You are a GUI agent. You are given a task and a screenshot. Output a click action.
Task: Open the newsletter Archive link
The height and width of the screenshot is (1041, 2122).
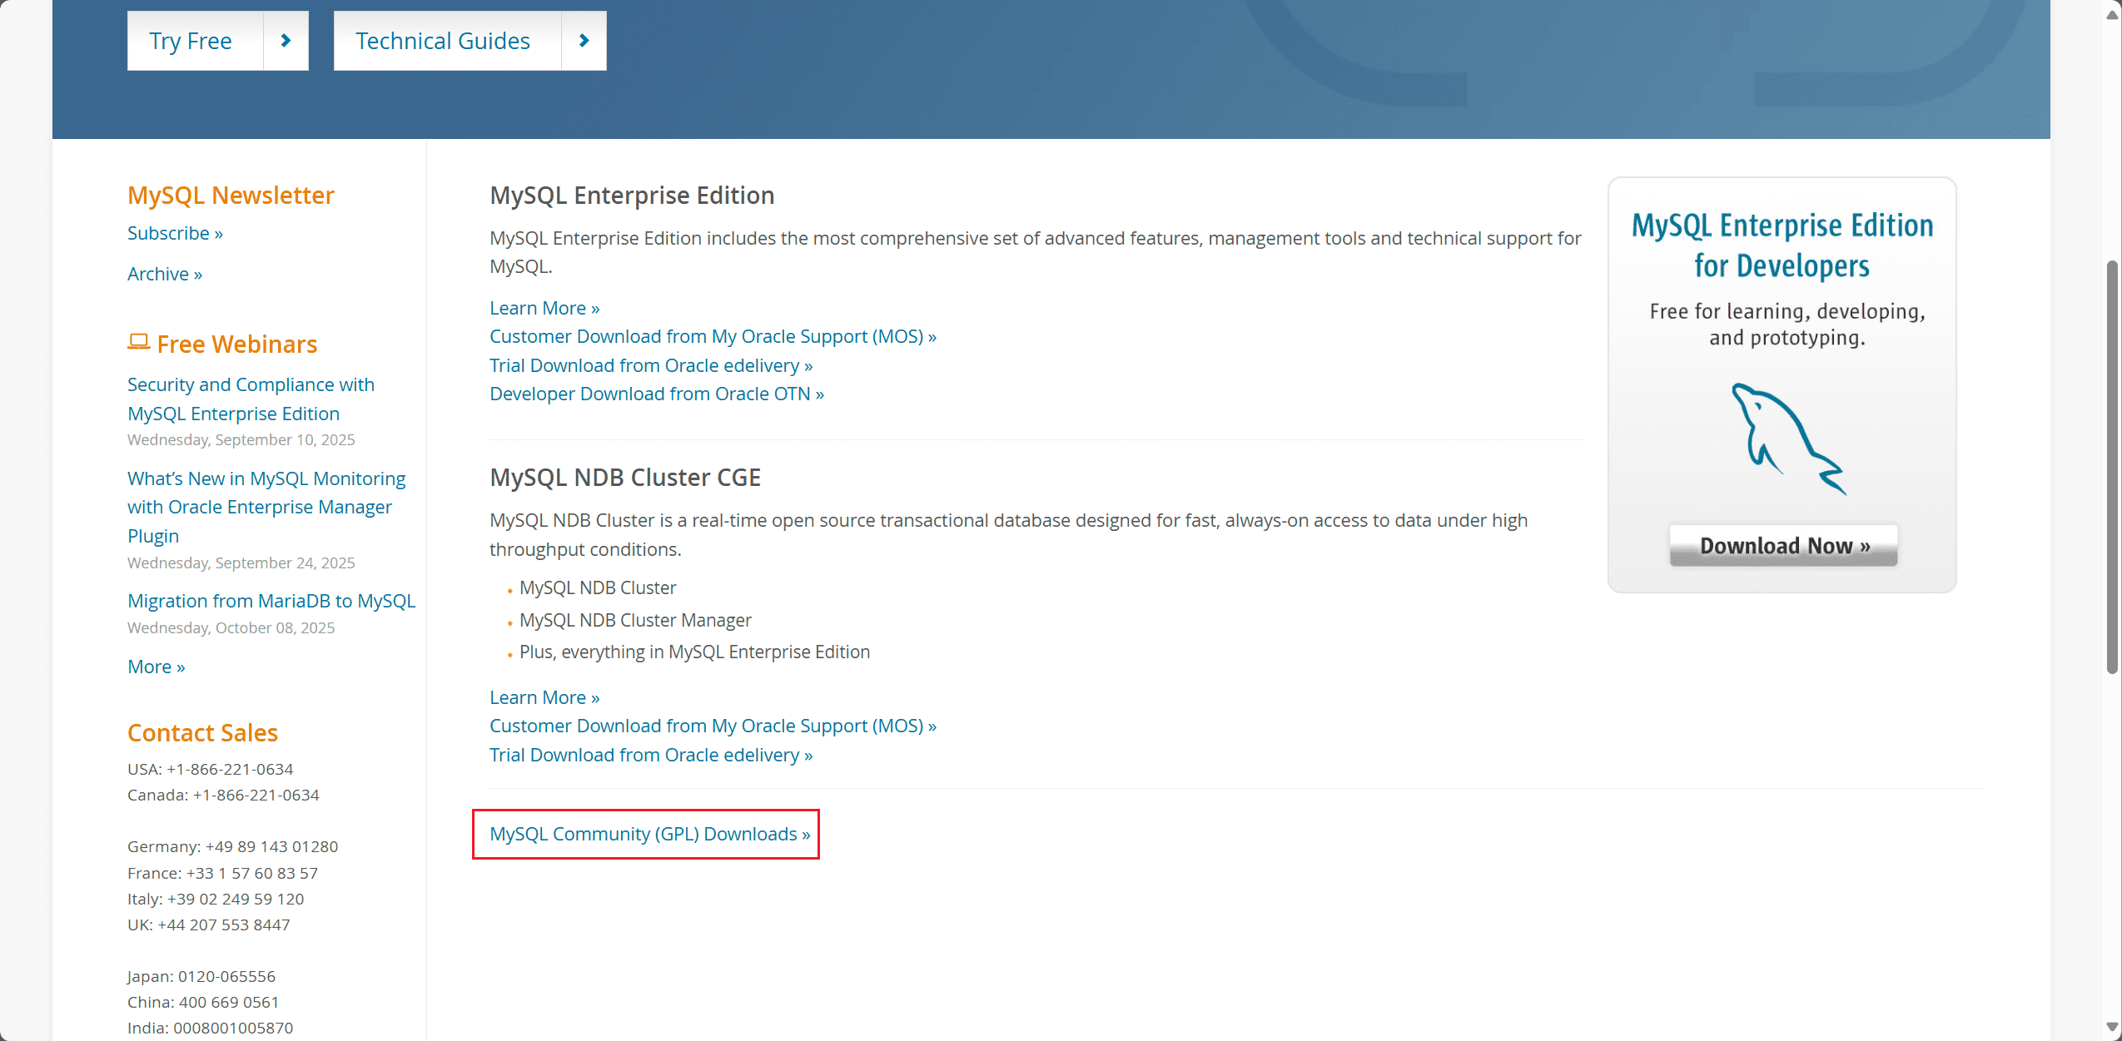(165, 274)
